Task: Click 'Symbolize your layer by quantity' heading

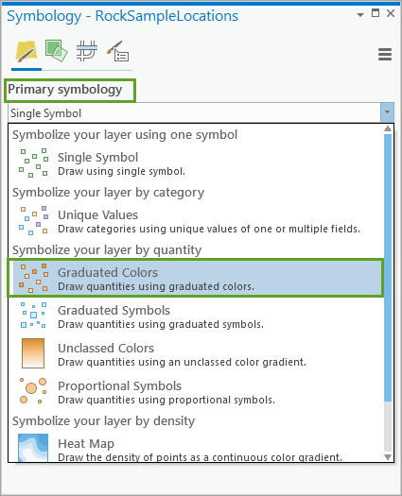Action: click(107, 250)
